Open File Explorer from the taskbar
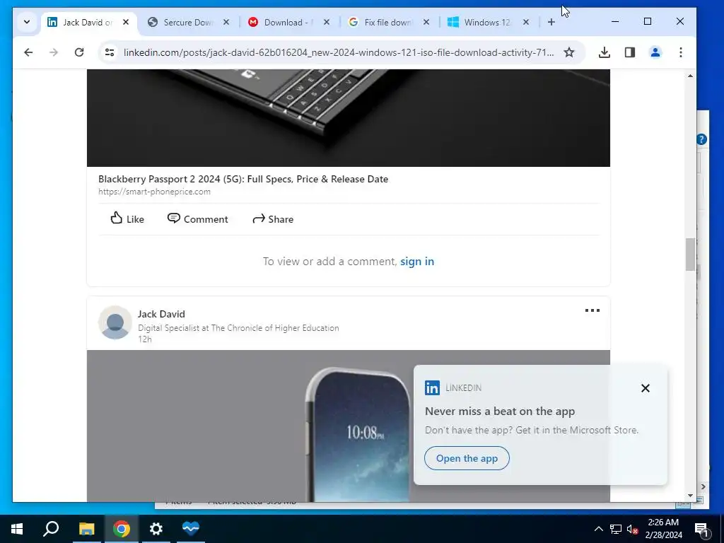Image resolution: width=724 pixels, height=543 pixels. [86, 529]
